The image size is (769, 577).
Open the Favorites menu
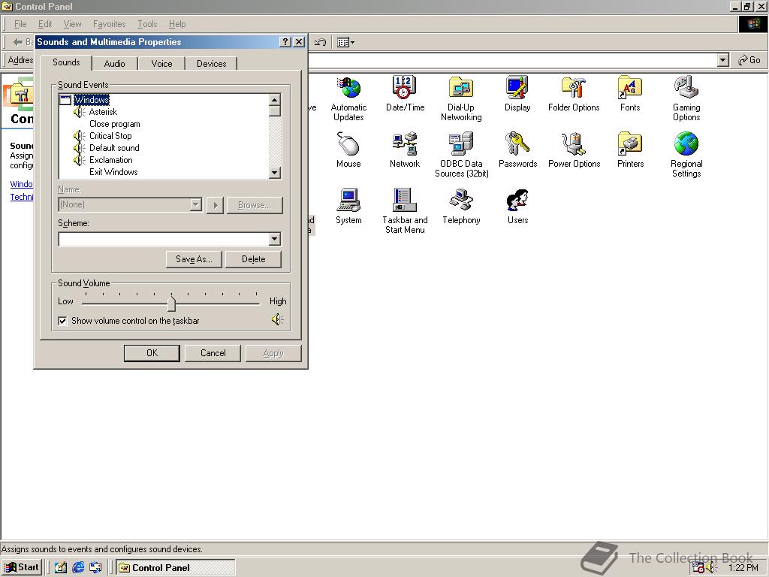click(109, 24)
